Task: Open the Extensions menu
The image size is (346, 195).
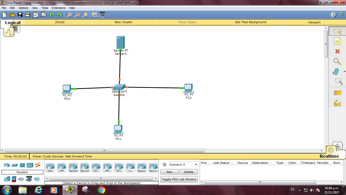Action: coord(58,8)
